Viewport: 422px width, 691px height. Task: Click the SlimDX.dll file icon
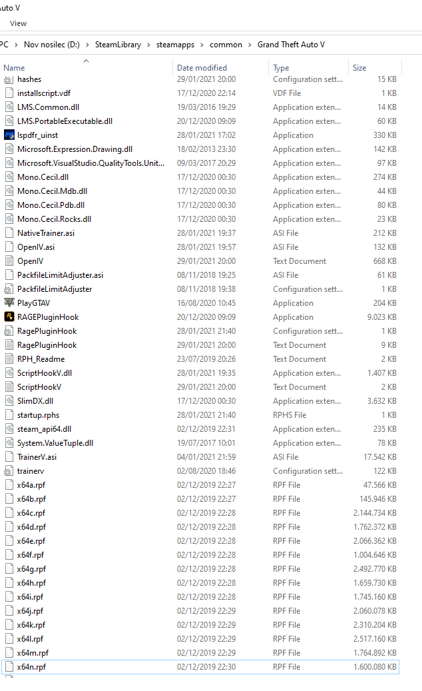tap(9, 401)
